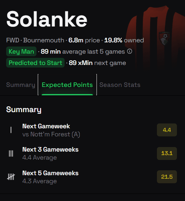Image resolution: width=185 pixels, height=201 pixels.
Task: Click the single tally mark icon
Action: pos(11,130)
